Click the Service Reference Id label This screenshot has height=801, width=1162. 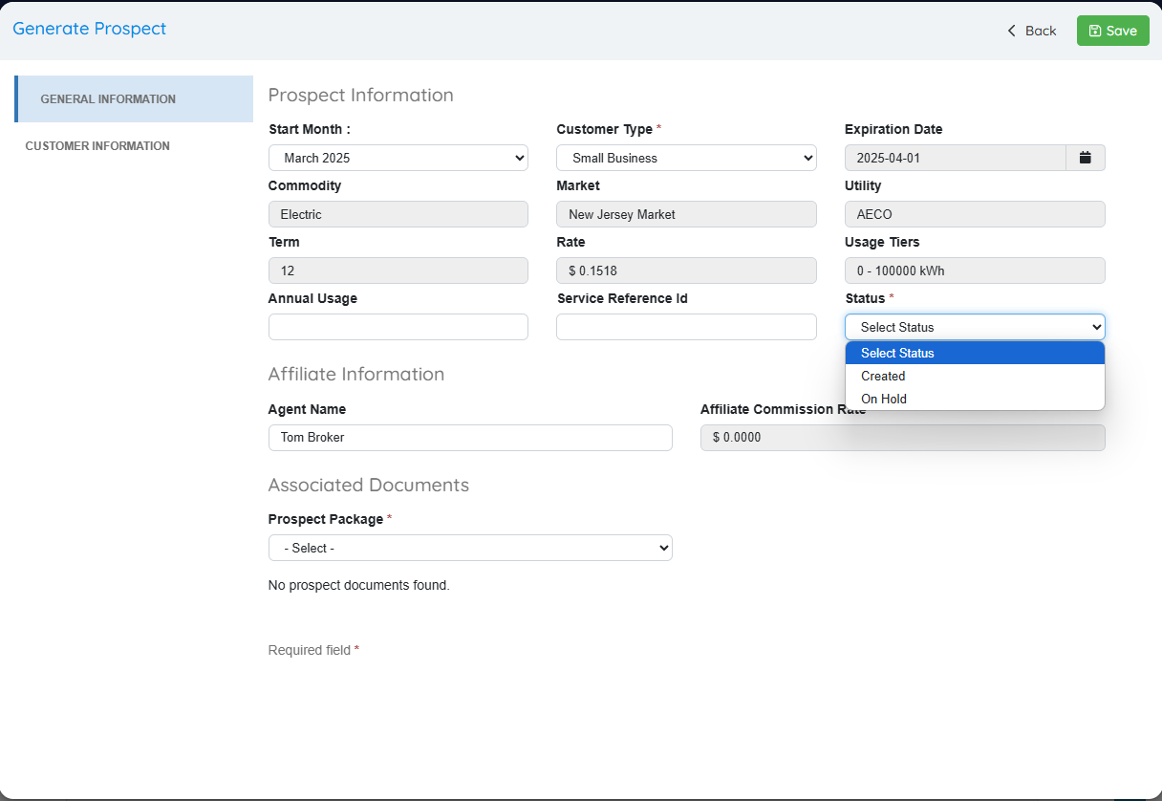point(622,298)
